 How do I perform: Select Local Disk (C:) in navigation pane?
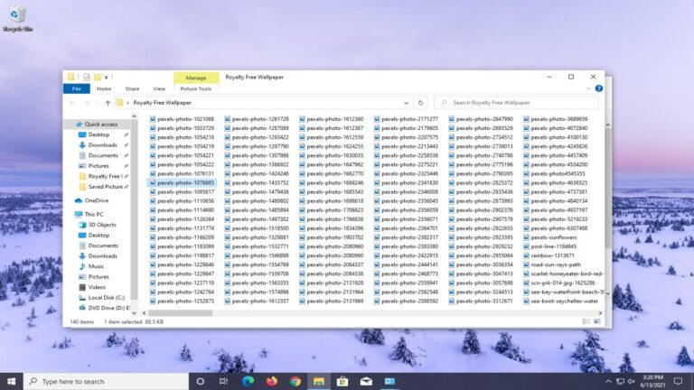click(x=107, y=297)
